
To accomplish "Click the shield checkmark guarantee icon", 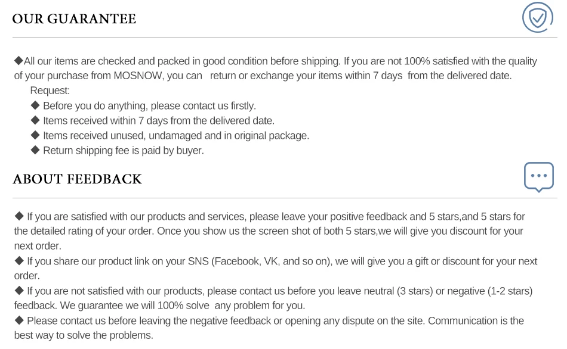I will pyautogui.click(x=537, y=17).
